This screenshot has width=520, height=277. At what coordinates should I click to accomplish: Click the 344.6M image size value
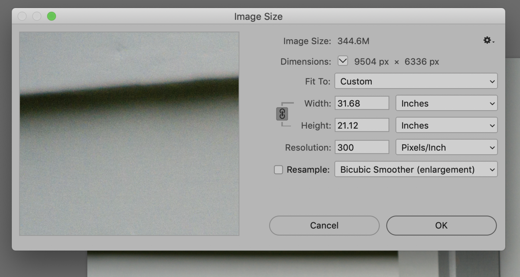[x=353, y=41]
